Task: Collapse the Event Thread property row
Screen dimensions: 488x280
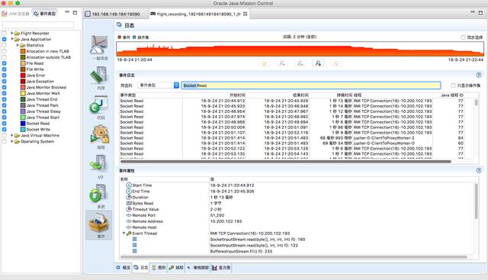Action: coord(124,233)
